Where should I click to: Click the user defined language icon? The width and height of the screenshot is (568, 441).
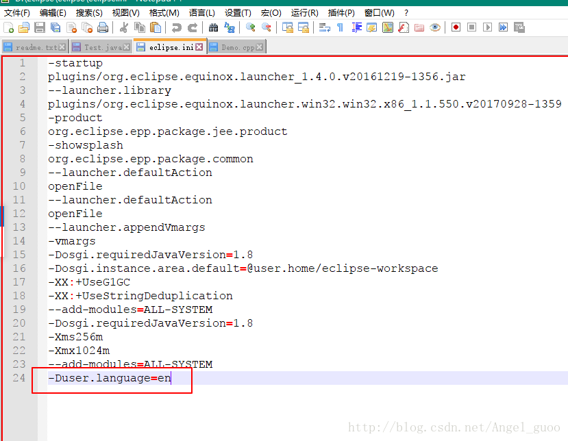click(x=372, y=27)
